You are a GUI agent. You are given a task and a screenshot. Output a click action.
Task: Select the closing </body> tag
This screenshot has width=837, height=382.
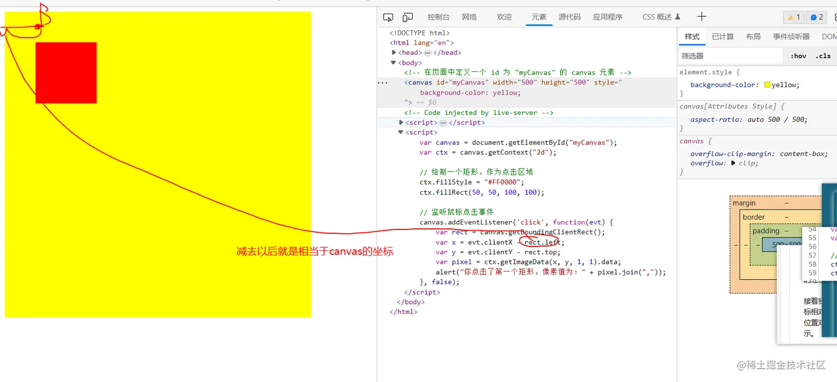tap(411, 302)
